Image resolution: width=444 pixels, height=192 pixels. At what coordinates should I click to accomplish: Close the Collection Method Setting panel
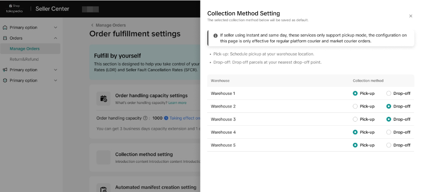click(x=410, y=16)
